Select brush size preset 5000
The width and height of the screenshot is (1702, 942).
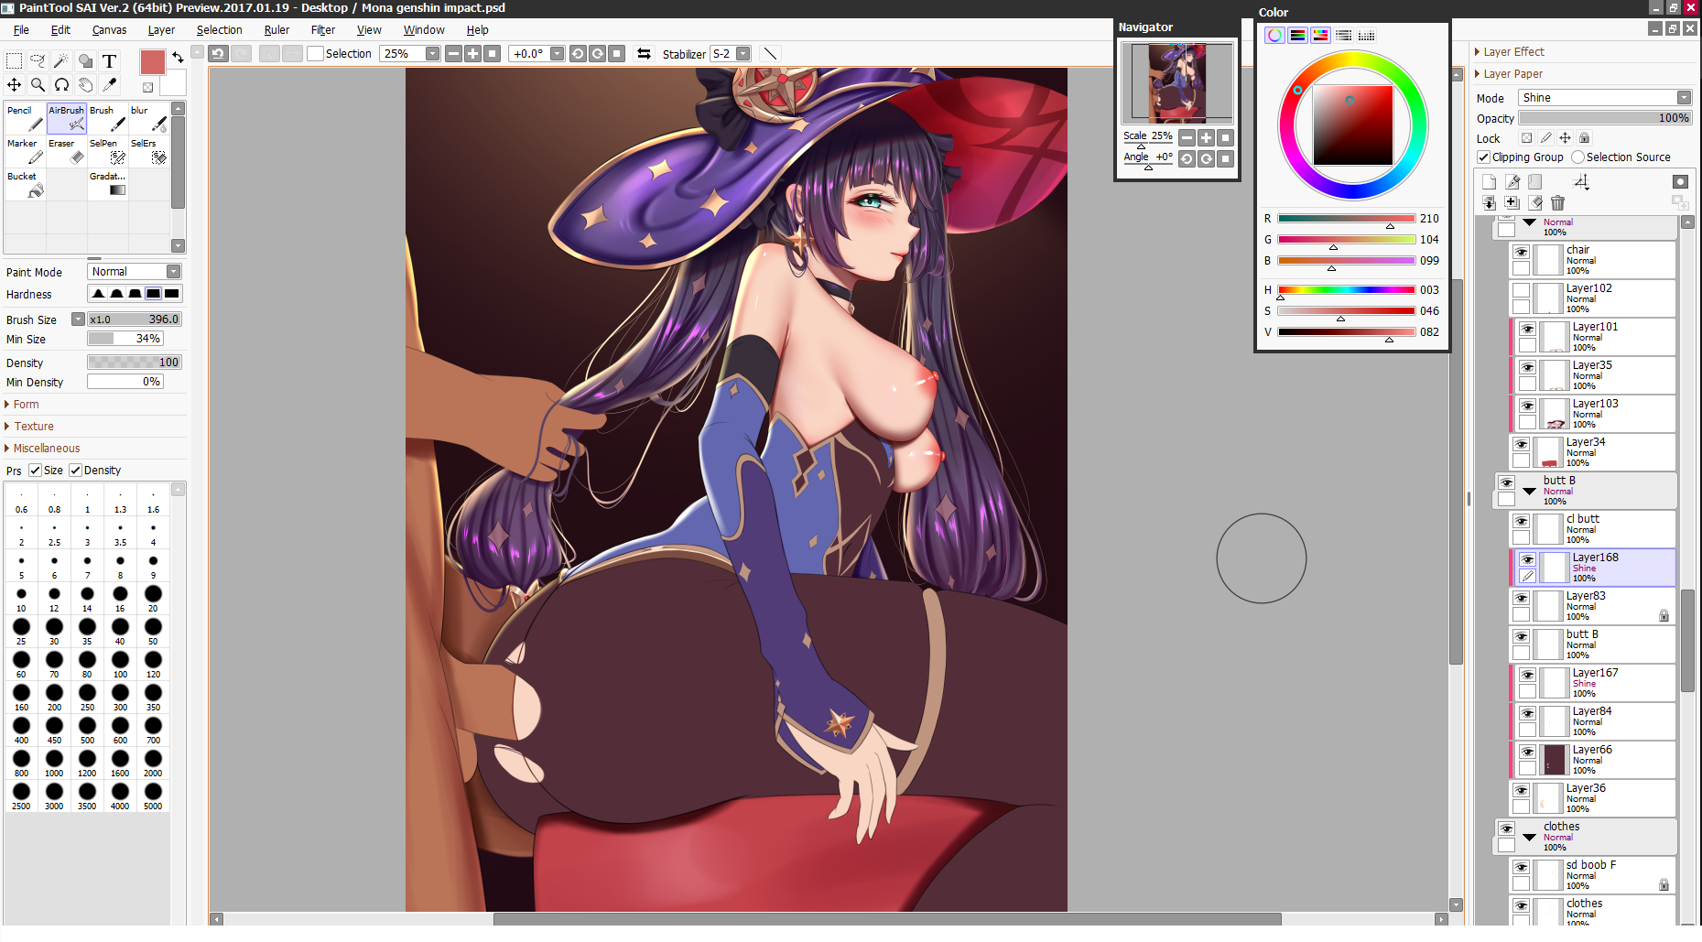[153, 796]
